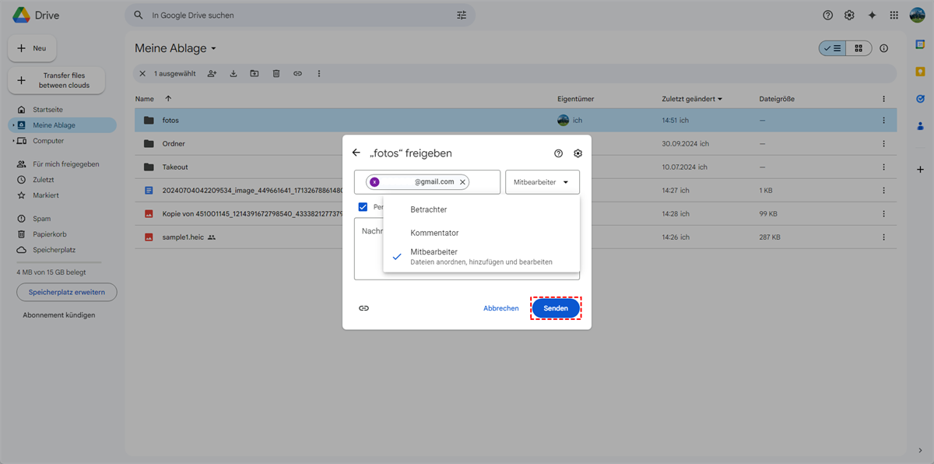Switch to grid layout view
The image size is (934, 464).
tap(859, 48)
